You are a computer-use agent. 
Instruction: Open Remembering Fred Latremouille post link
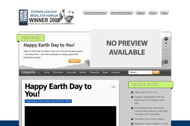pyautogui.click(x=151, y=111)
